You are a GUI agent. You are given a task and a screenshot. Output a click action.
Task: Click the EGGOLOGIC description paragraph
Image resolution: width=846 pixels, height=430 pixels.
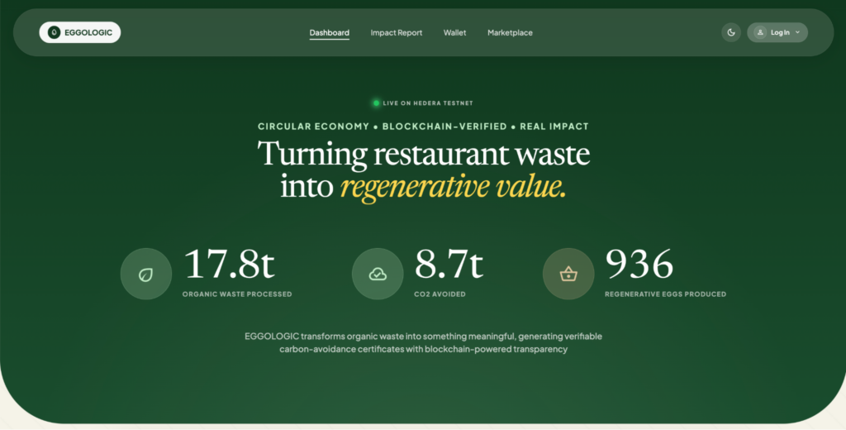point(424,342)
